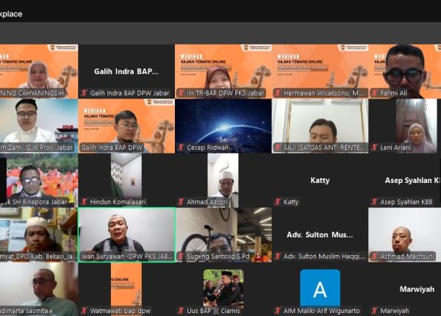
Task: Click muted mic icon on Hermawan Wicaksono tile
Action: [278, 93]
